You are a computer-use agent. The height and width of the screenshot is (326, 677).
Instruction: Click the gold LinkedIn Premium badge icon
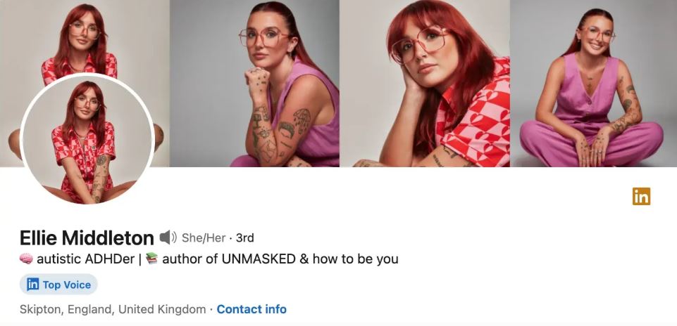pyautogui.click(x=641, y=197)
